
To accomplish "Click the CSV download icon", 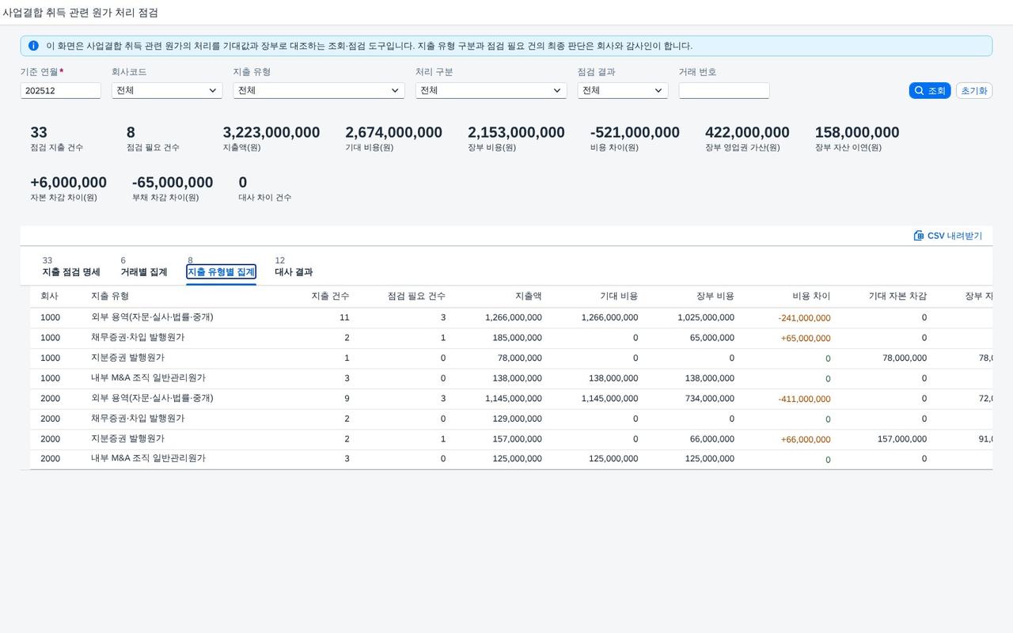I will click(x=919, y=236).
